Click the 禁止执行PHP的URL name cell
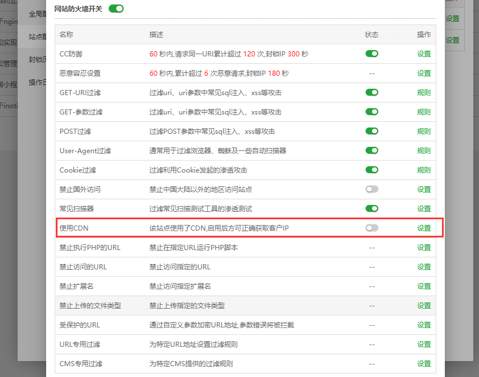The width and height of the screenshot is (479, 377). point(90,248)
